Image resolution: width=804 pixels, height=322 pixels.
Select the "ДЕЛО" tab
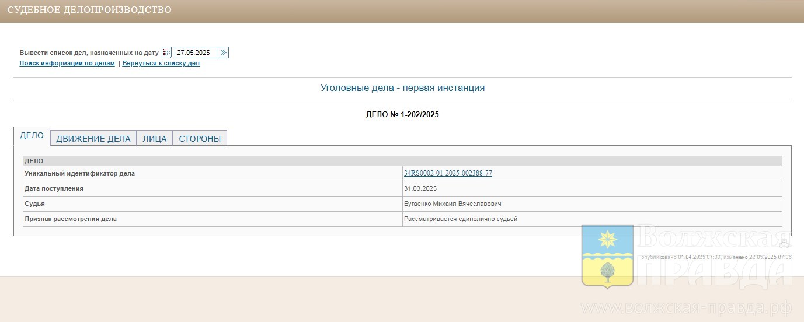[32, 135]
